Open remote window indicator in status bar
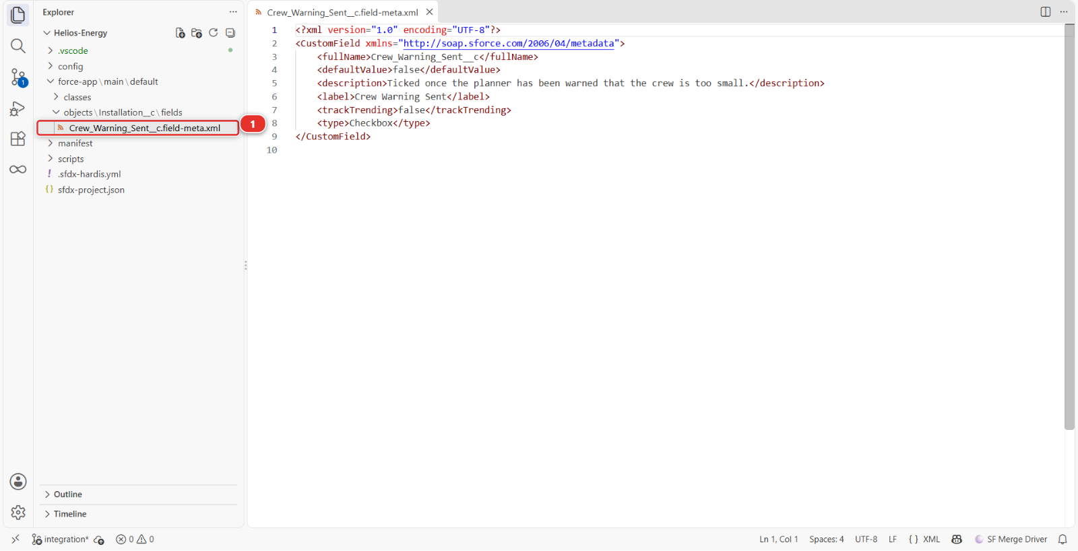Screen dimensions: 1078x551 15,540
